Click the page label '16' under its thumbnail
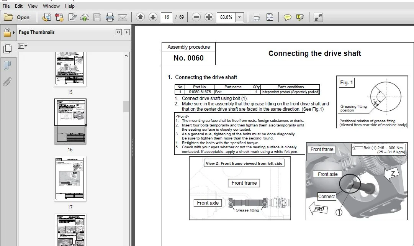This screenshot has width=414, height=246. tap(70, 149)
